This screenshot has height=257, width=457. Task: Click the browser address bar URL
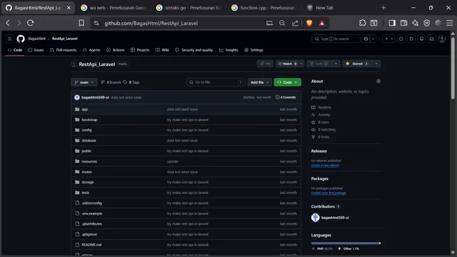151,23
